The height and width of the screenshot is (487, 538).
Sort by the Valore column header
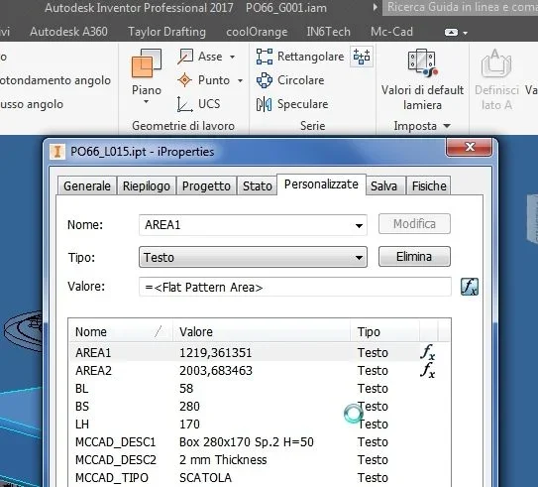262,331
